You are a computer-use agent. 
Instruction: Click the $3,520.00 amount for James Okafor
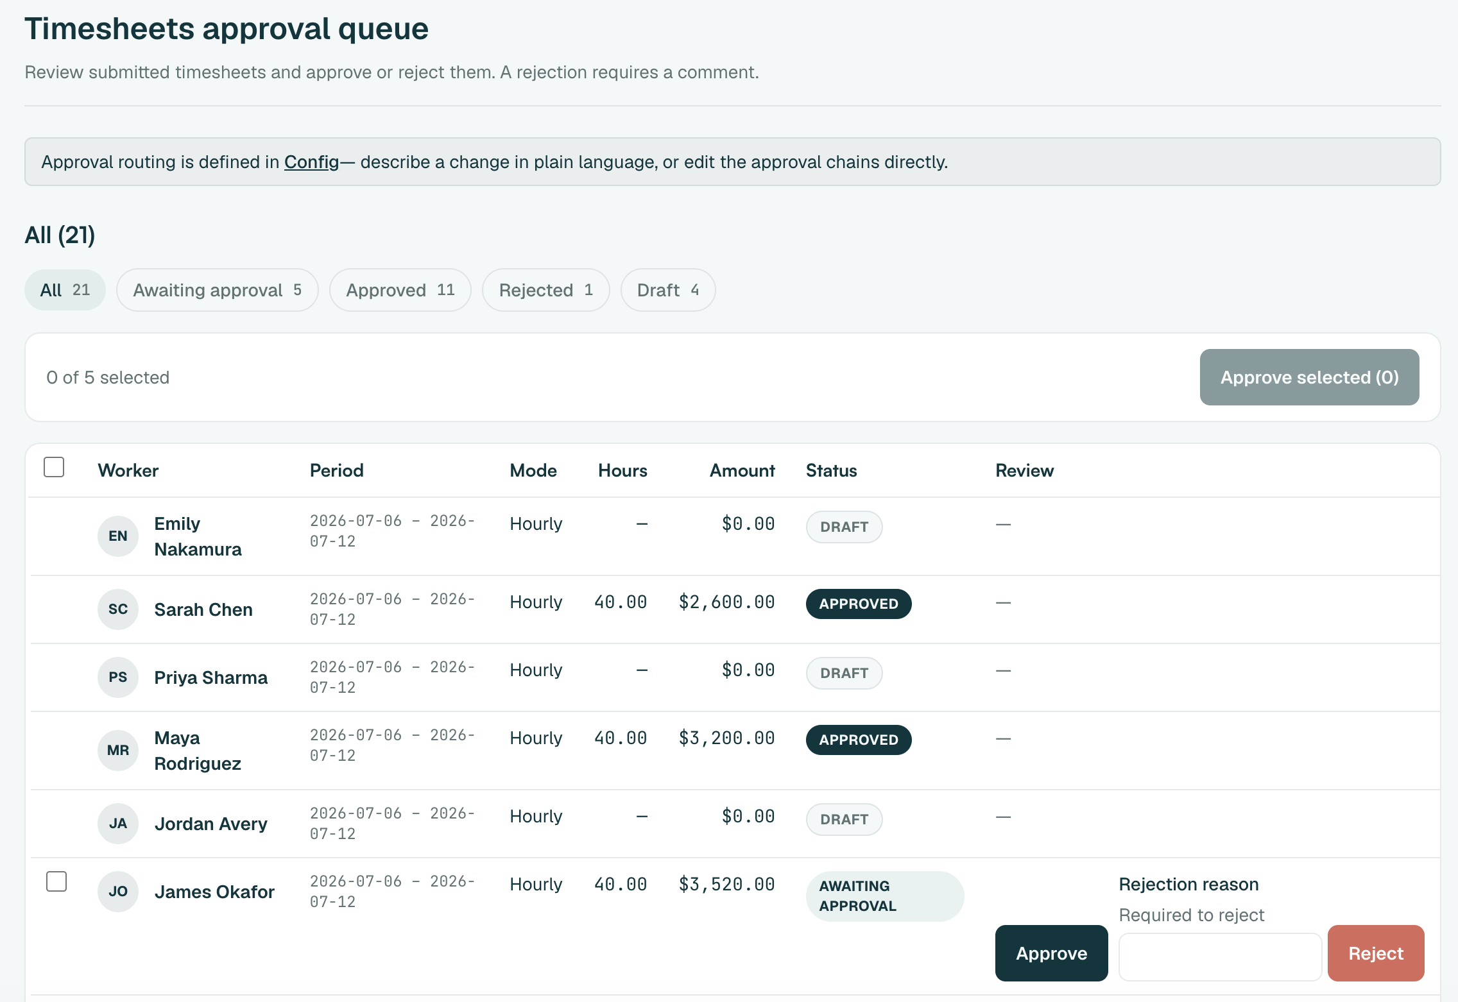(726, 884)
